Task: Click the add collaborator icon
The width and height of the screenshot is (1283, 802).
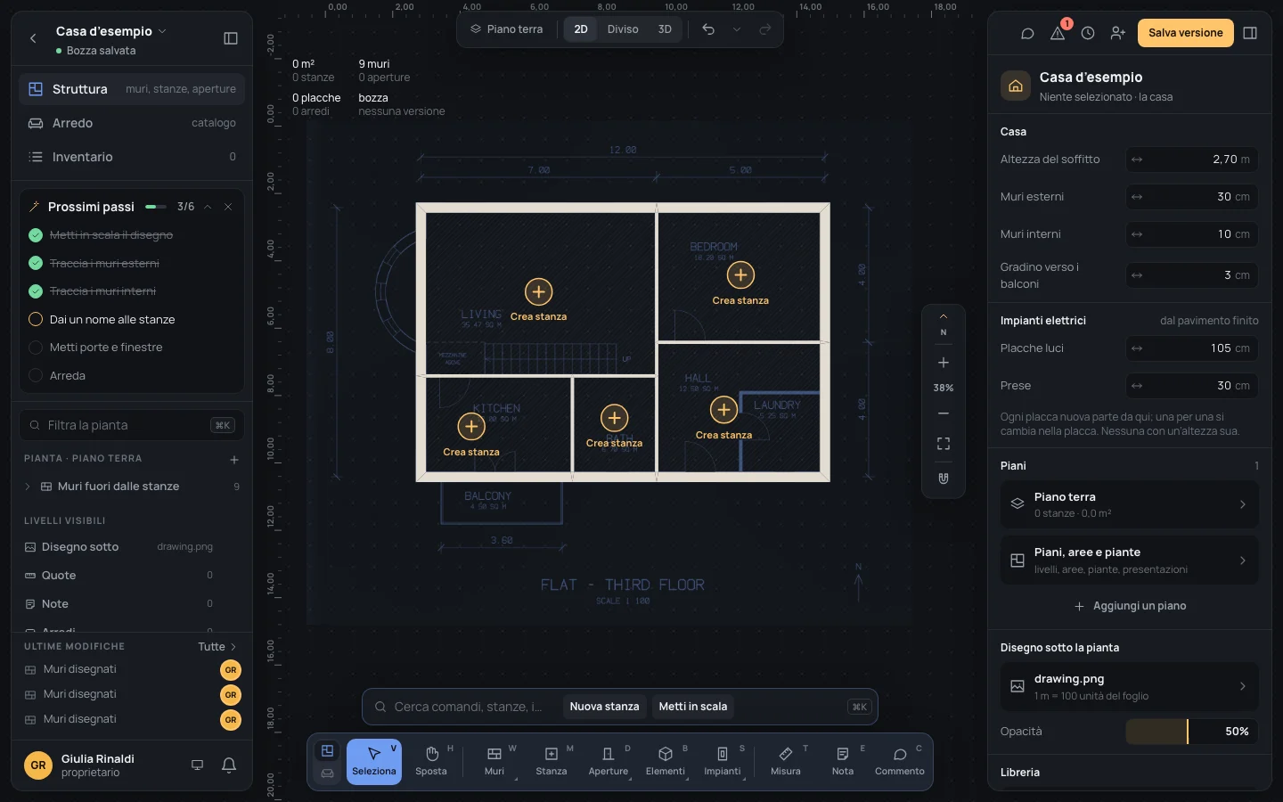Action: tap(1118, 33)
